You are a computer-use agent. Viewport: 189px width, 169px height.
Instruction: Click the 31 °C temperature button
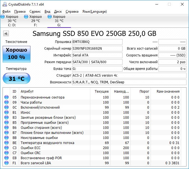17,79
